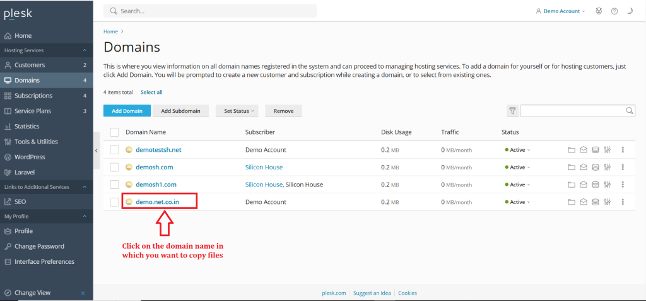The height and width of the screenshot is (301, 646).
Task: Open Active status dropdown for demo.net.co.in
Action: coord(517,202)
